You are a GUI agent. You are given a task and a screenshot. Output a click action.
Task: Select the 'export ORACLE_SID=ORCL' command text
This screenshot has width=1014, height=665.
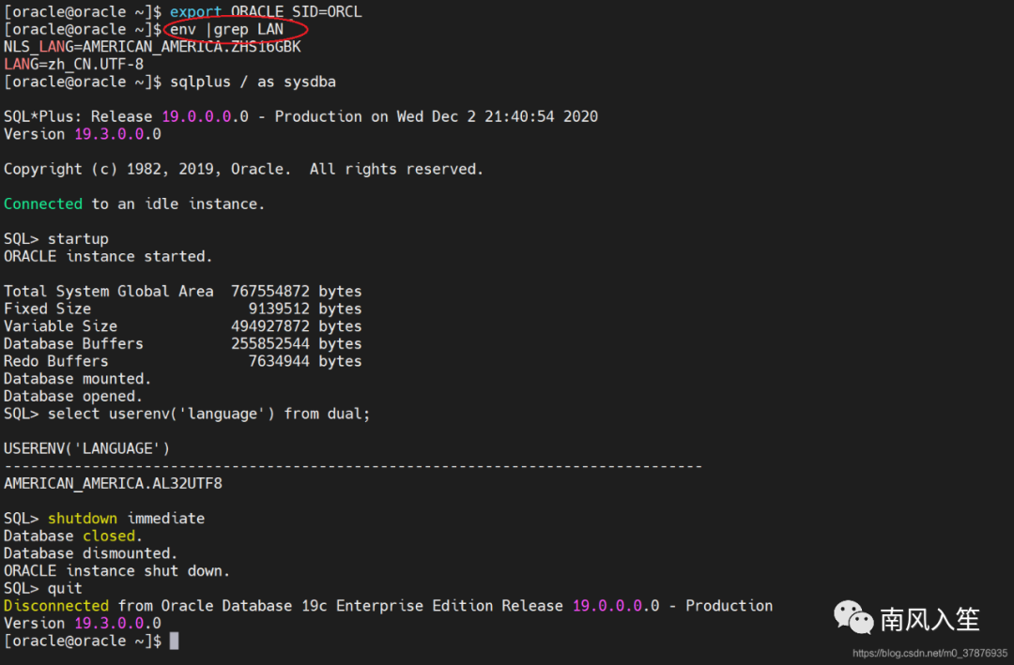click(266, 12)
